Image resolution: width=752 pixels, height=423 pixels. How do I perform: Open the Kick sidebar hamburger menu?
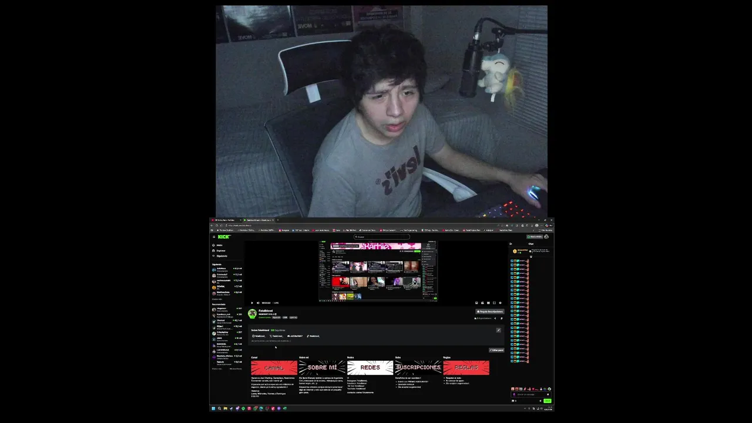(x=214, y=237)
